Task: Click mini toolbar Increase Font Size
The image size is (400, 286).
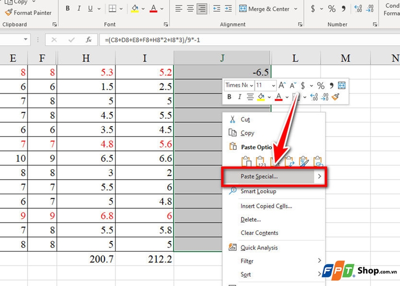Action: pyautogui.click(x=282, y=85)
